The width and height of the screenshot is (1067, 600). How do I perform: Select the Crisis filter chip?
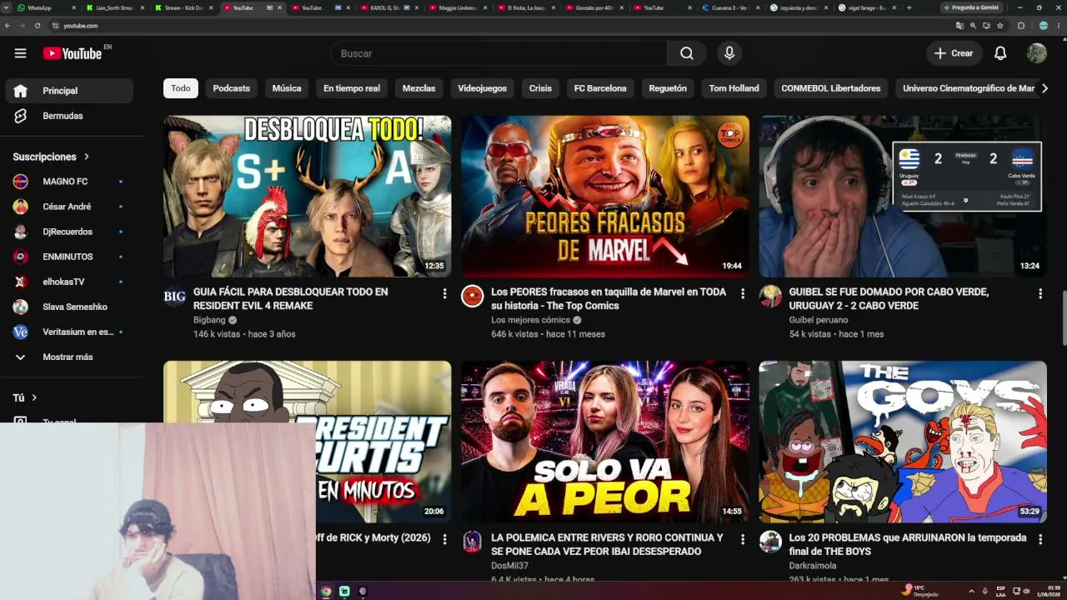click(540, 88)
